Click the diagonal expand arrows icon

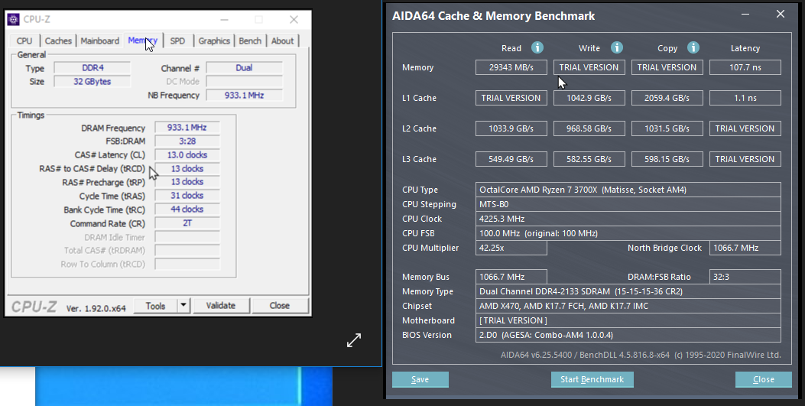pyautogui.click(x=354, y=340)
